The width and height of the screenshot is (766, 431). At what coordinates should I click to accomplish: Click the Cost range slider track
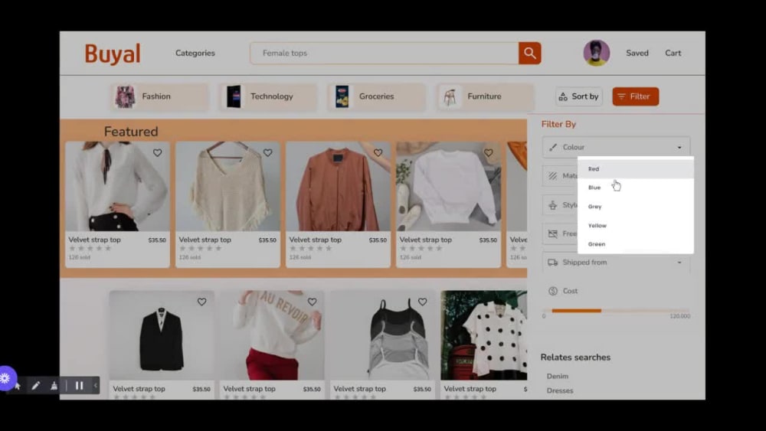616,311
